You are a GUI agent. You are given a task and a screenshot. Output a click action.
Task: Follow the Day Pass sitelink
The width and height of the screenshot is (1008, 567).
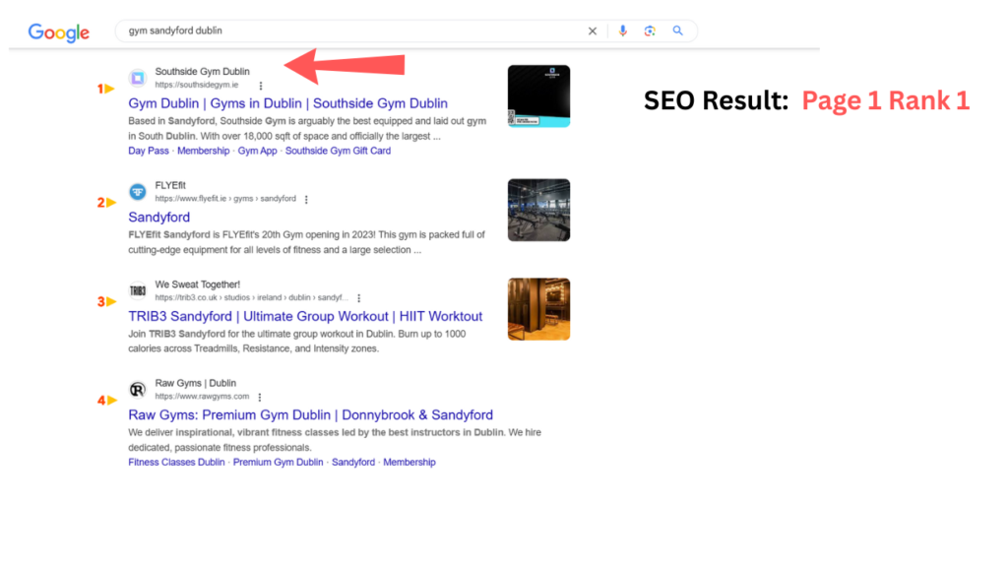148,151
